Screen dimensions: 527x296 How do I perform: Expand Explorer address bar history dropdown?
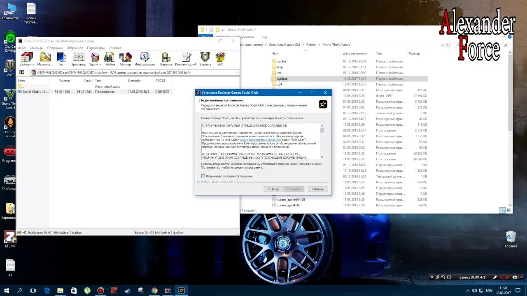click(443, 45)
